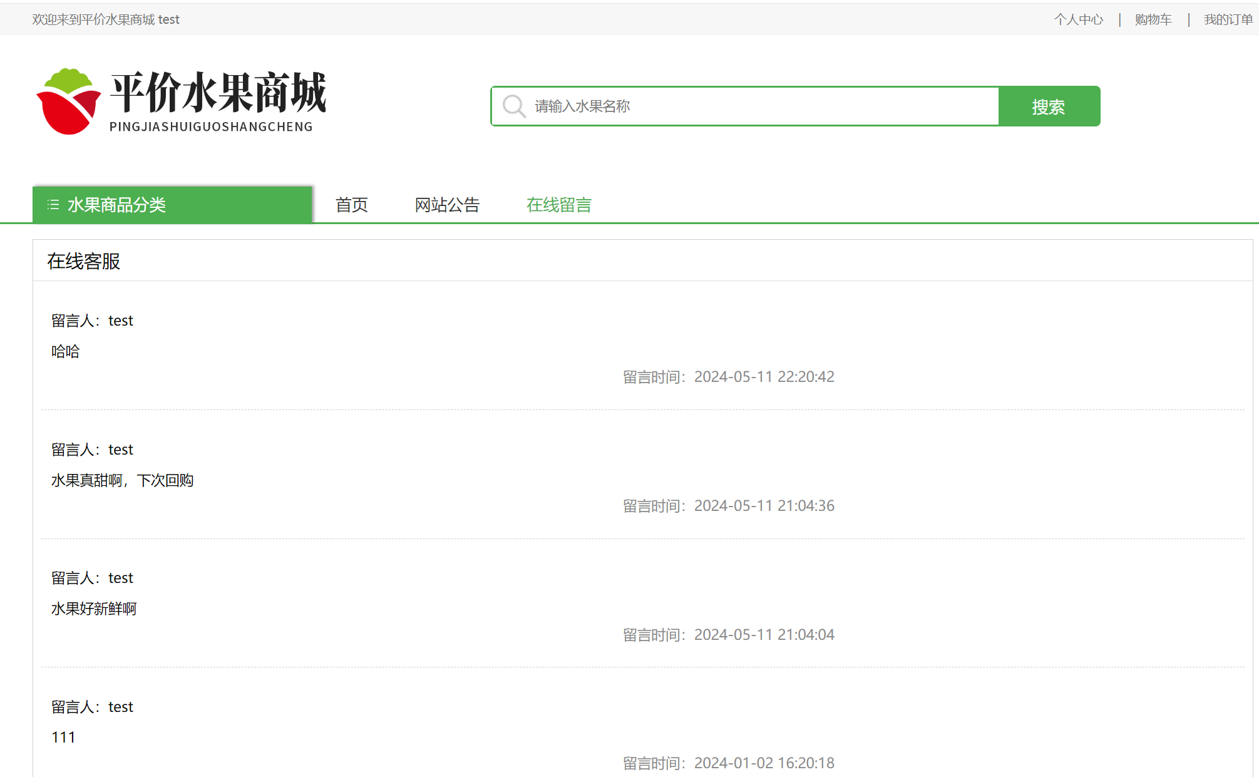
Task: Open the 我的订单 link
Action: point(1228,19)
